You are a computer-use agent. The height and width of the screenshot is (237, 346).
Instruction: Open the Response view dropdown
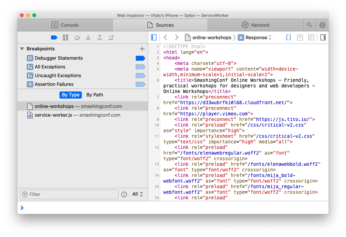click(255, 38)
